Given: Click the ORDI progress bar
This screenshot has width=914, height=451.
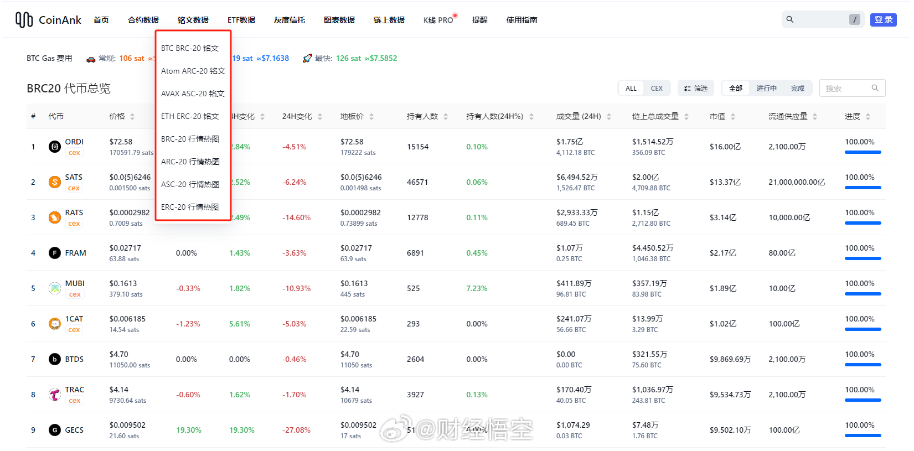Looking at the screenshot, I should point(863,152).
